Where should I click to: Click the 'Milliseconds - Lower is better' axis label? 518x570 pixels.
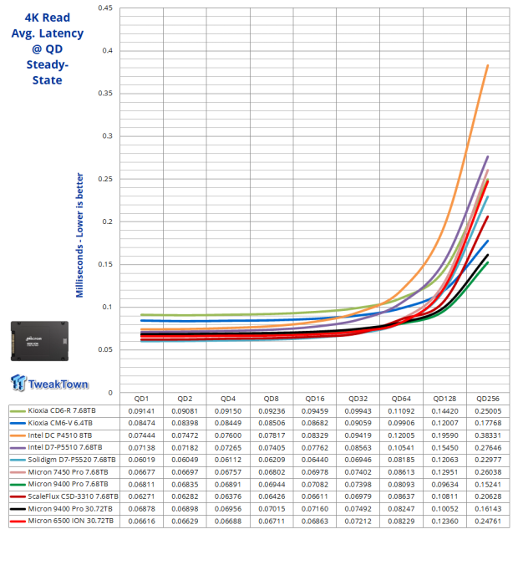[x=79, y=235]
